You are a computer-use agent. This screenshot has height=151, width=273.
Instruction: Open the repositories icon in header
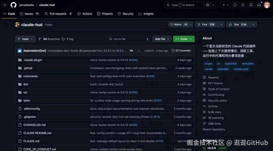(x=251, y=5)
